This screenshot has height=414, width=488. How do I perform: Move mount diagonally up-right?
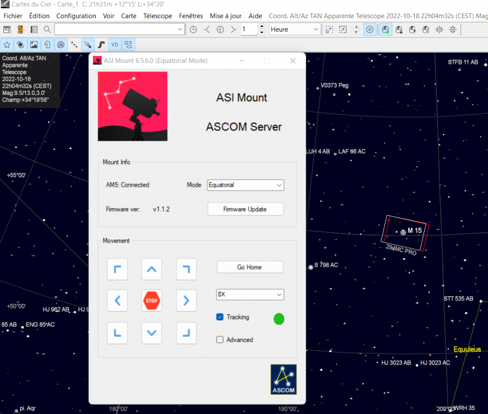pos(186,269)
